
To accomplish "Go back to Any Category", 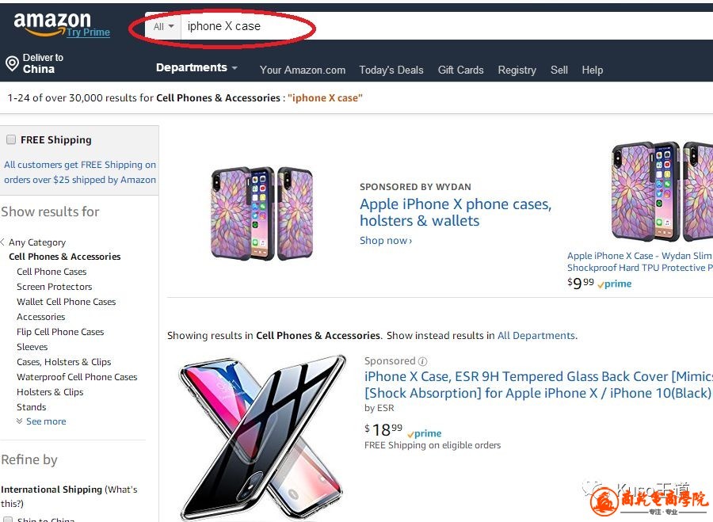I will click(x=36, y=242).
